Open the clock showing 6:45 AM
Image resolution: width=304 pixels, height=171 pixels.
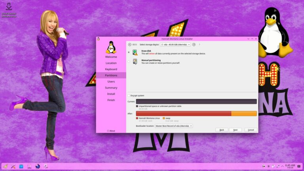(290, 166)
